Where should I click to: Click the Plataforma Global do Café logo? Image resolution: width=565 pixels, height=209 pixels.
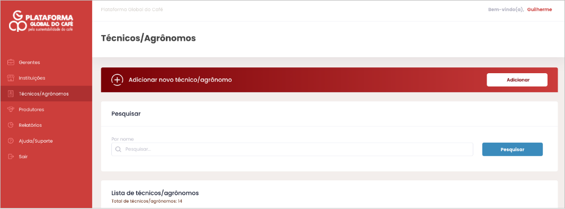[x=41, y=21]
